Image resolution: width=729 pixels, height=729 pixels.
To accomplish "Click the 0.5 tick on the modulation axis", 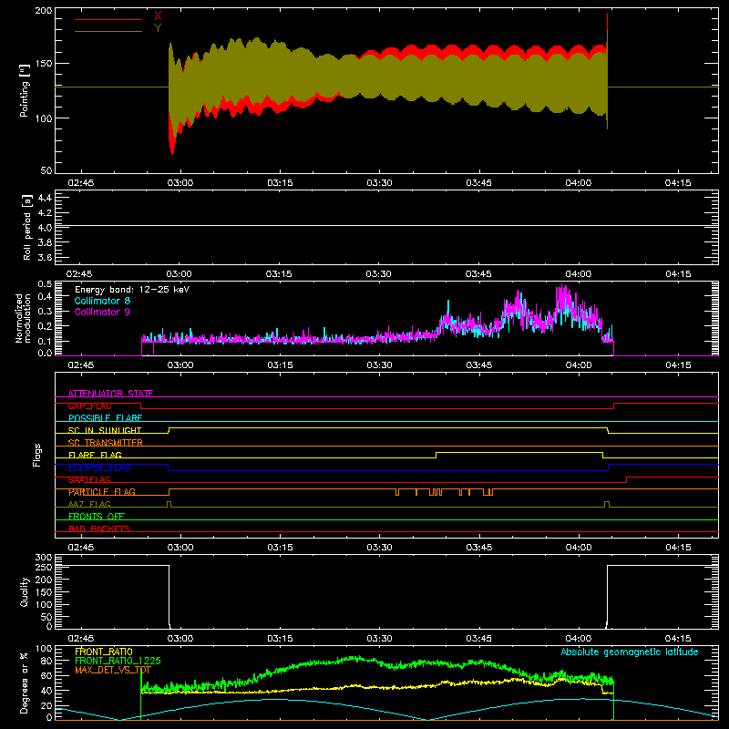I will (x=45, y=284).
